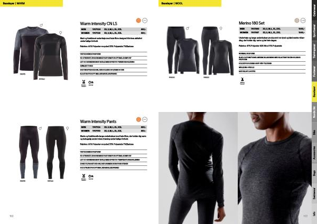317x224 pixels.
Task: Click the round badge icon next to Merino 180 Set swatch
Action: tap(303, 21)
